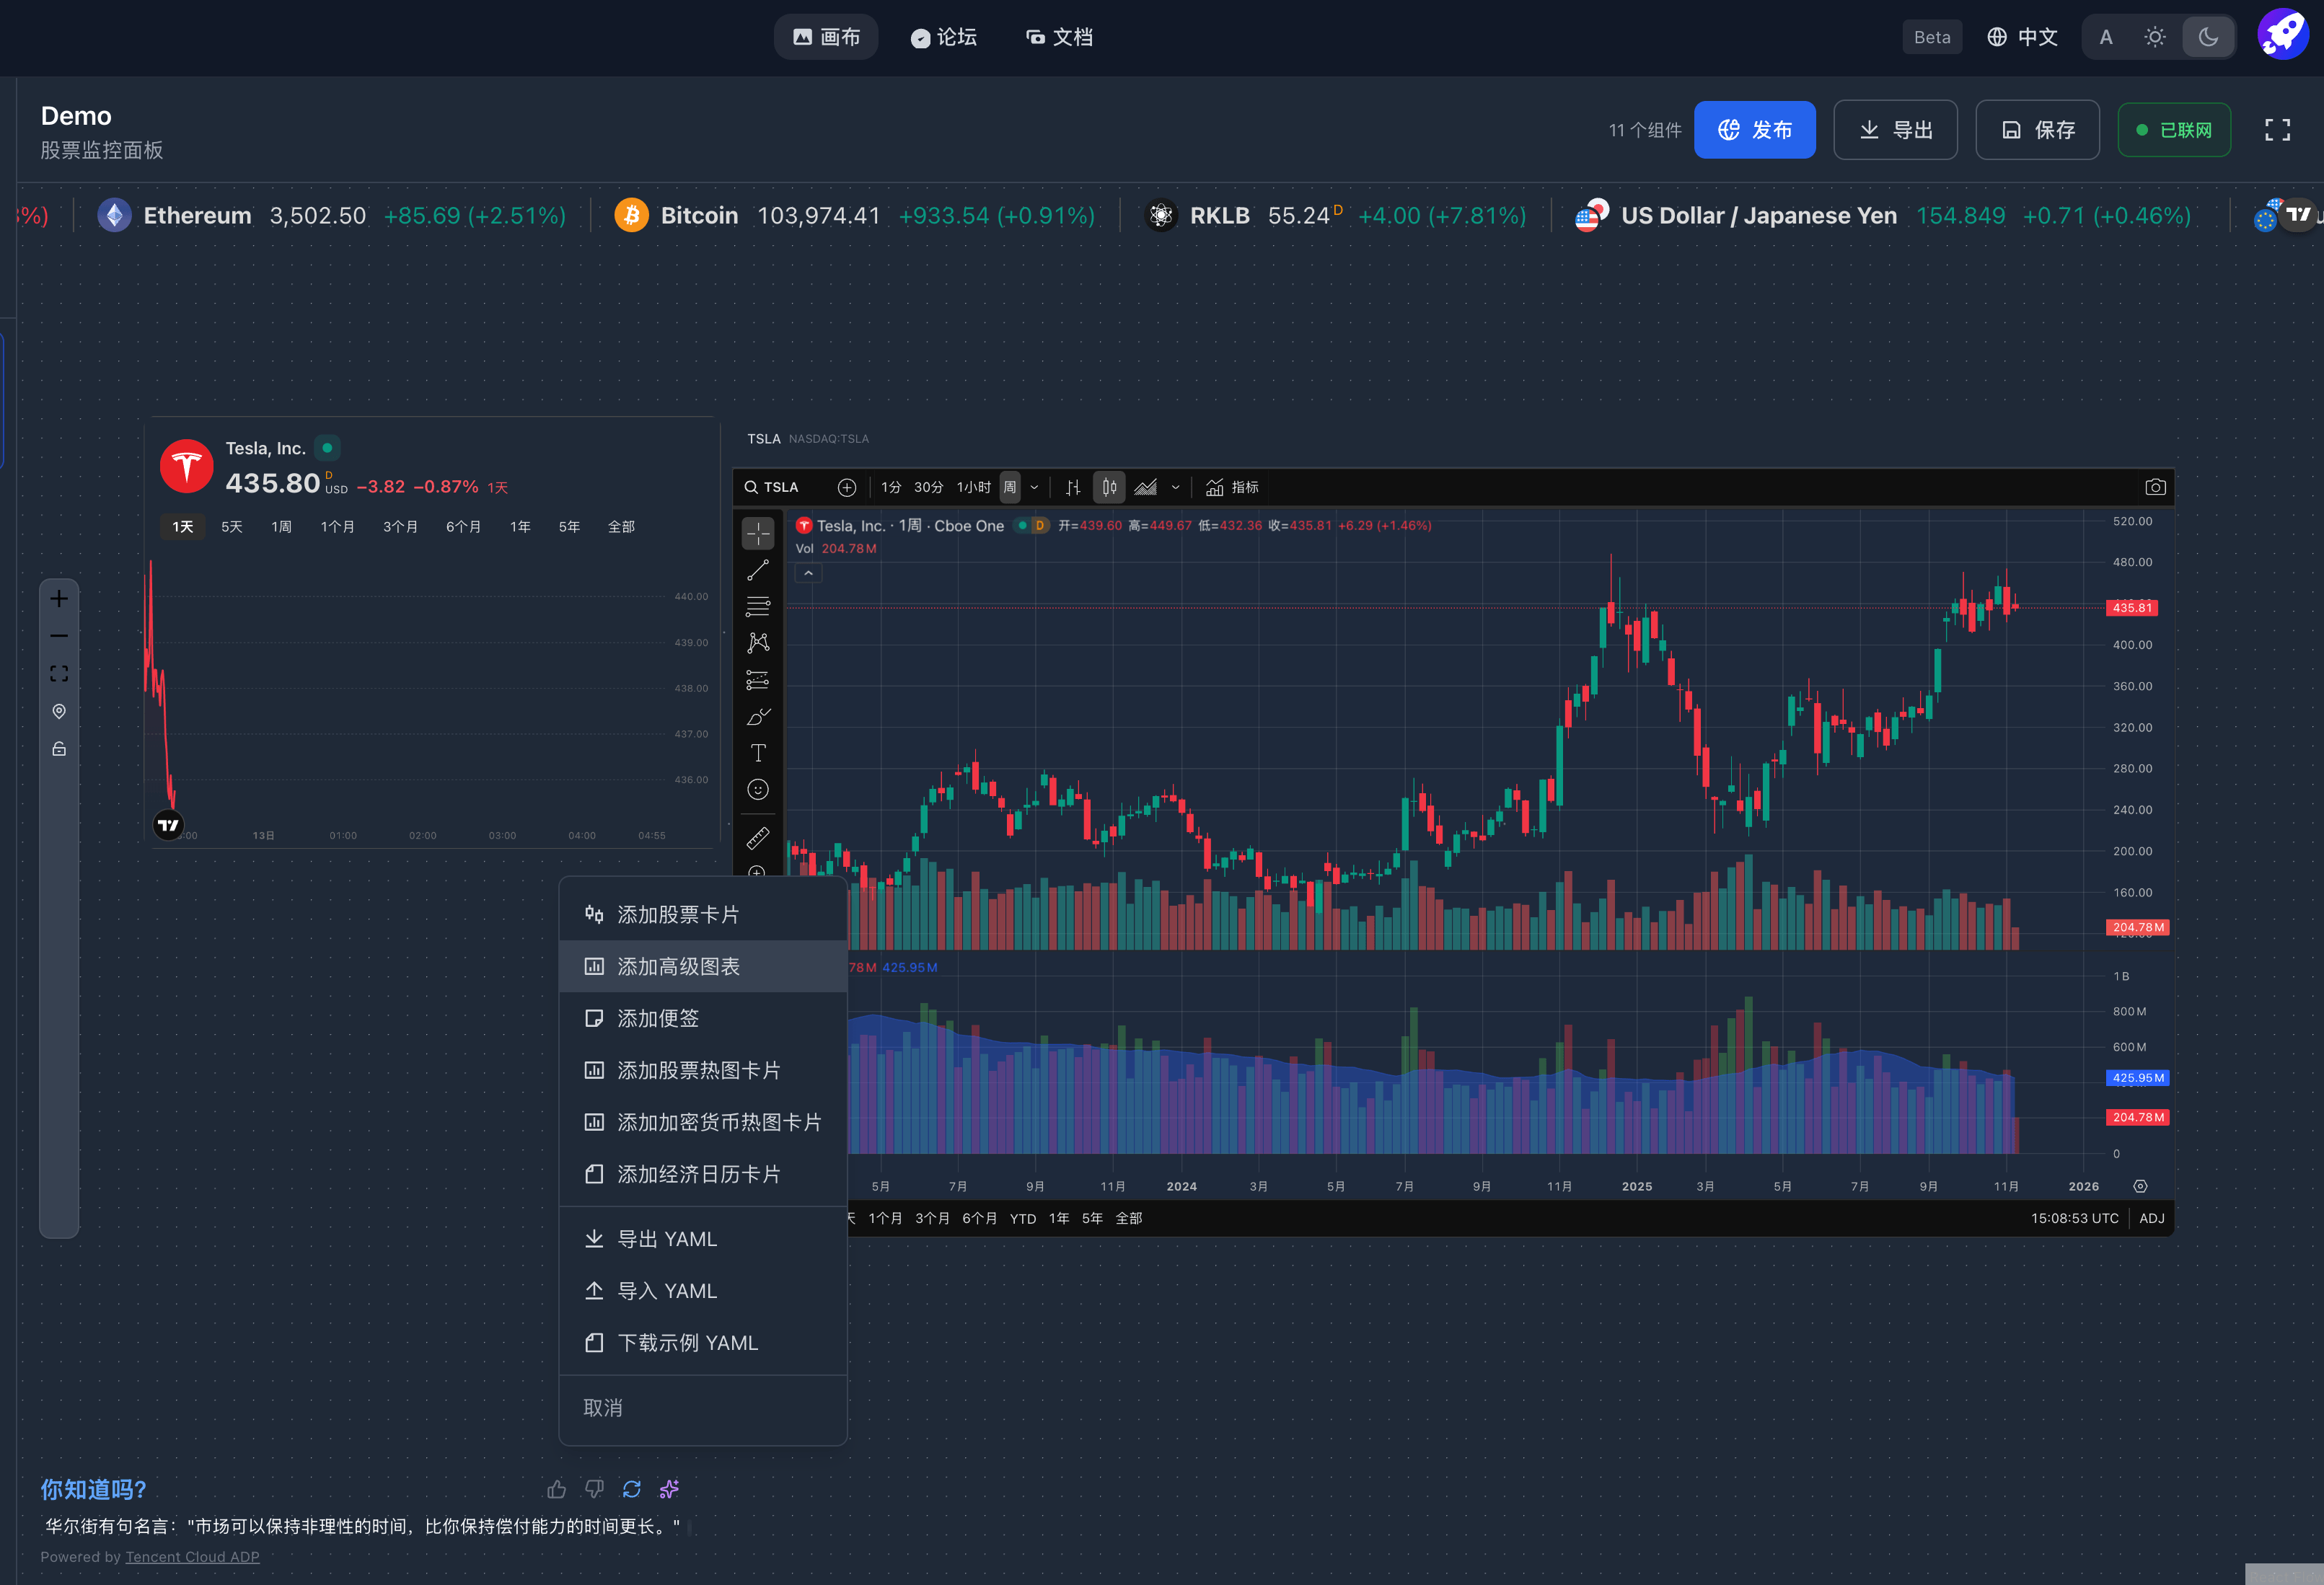The height and width of the screenshot is (1585, 2324).
Task: Take a chart snapshot with the camera icon
Action: pos(2155,487)
